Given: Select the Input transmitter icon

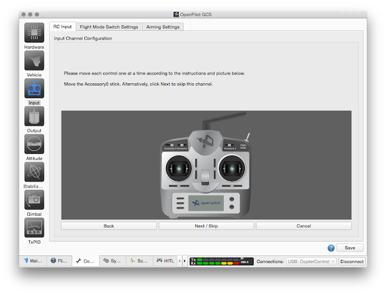Looking at the screenshot, I should 34,88.
